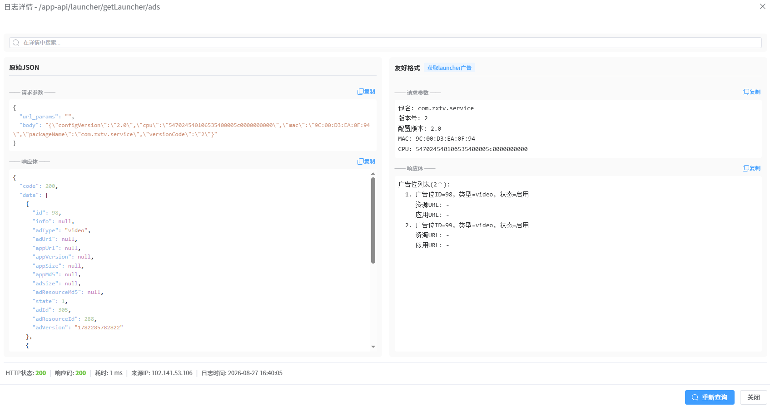This screenshot has height=406, width=770.
Task: Click the 来源IP 102.141.53.106 entry
Action: [162, 373]
